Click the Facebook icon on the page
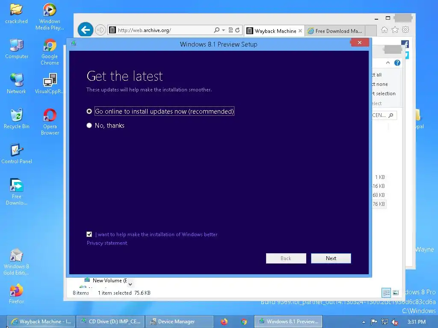The width and height of the screenshot is (438, 328). [405, 44]
